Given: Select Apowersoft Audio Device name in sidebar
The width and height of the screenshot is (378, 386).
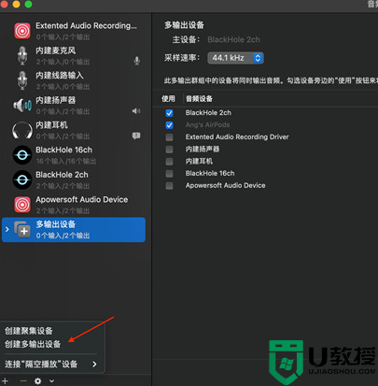Looking at the screenshot, I should [x=82, y=199].
